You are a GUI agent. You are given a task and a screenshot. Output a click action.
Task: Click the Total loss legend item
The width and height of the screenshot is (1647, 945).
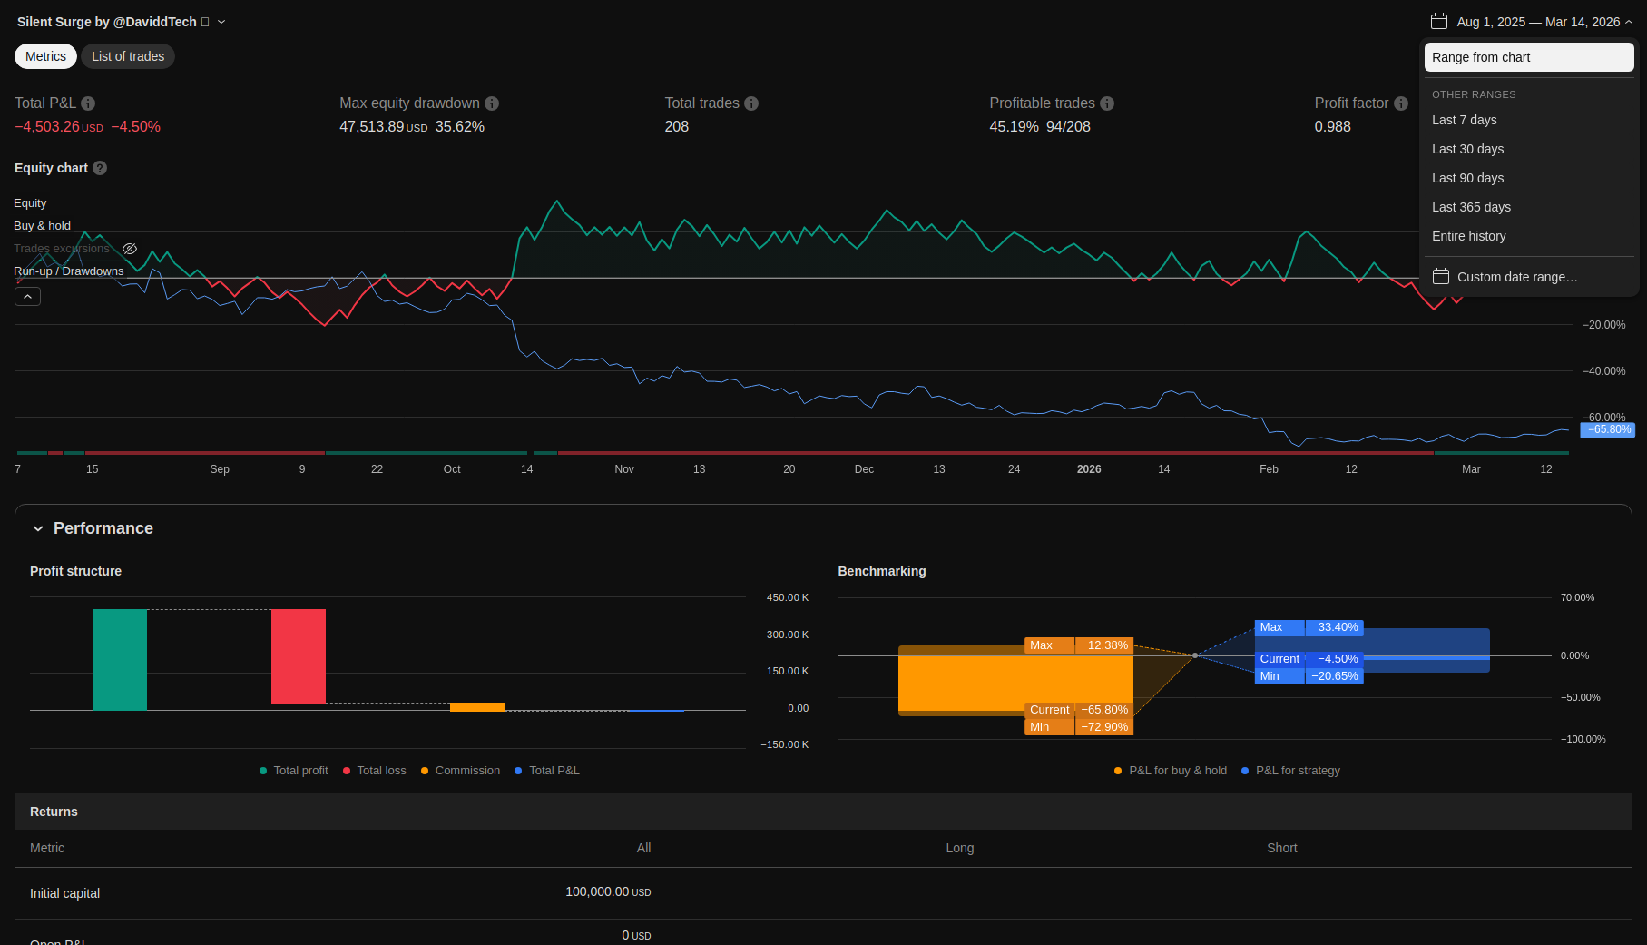point(374,771)
